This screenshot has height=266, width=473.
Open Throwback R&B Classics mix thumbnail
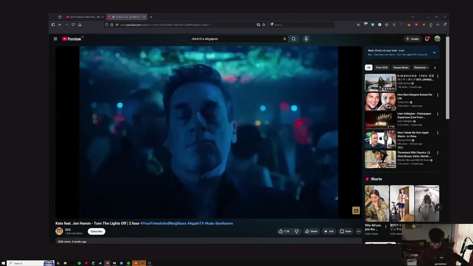380,159
